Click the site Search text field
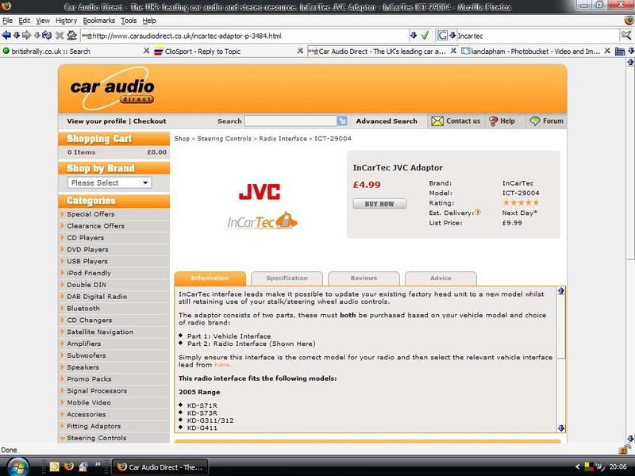Image resolution: width=635 pixels, height=476 pixels. tap(291, 121)
